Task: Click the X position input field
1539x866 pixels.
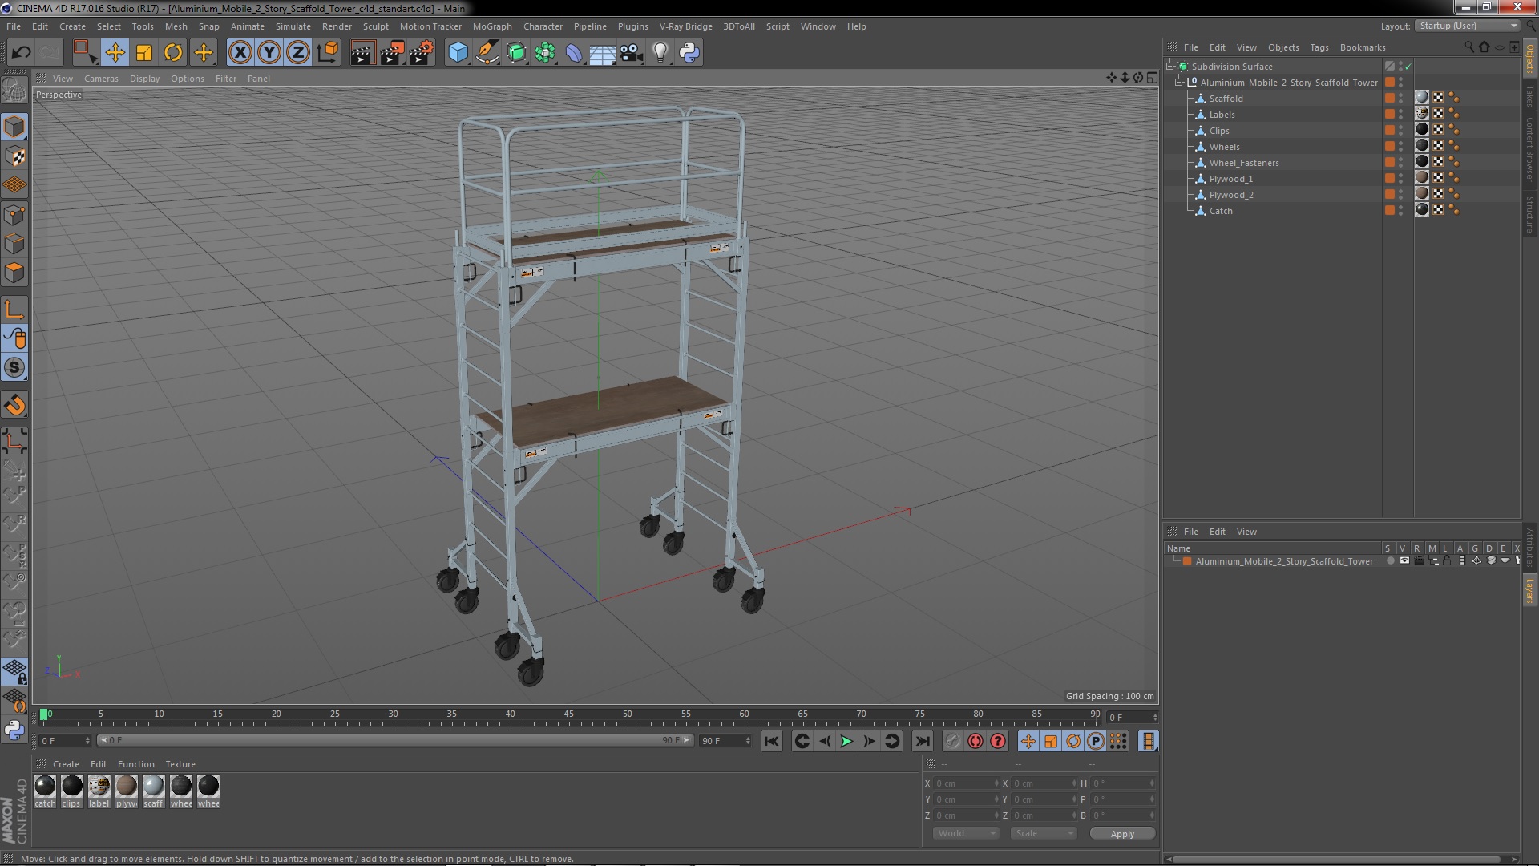Action: (967, 783)
